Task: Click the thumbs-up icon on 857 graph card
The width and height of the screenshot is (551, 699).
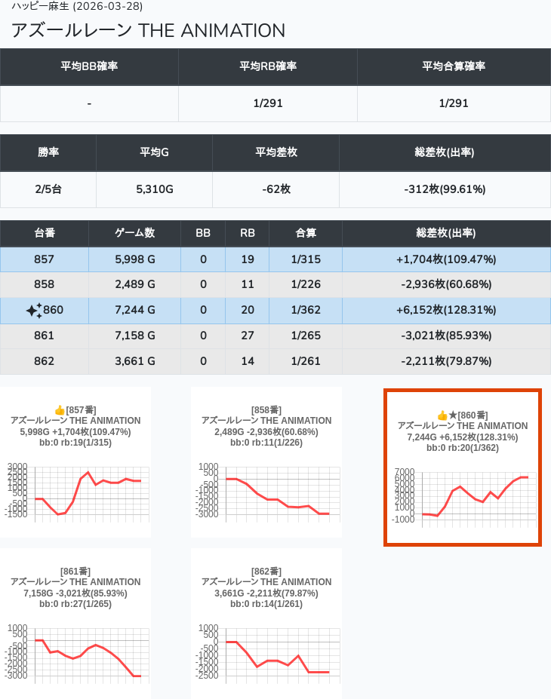Action: click(60, 410)
